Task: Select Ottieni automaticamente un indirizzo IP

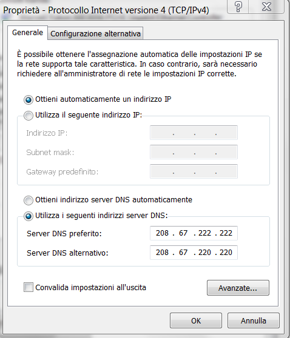Action: pos(29,100)
